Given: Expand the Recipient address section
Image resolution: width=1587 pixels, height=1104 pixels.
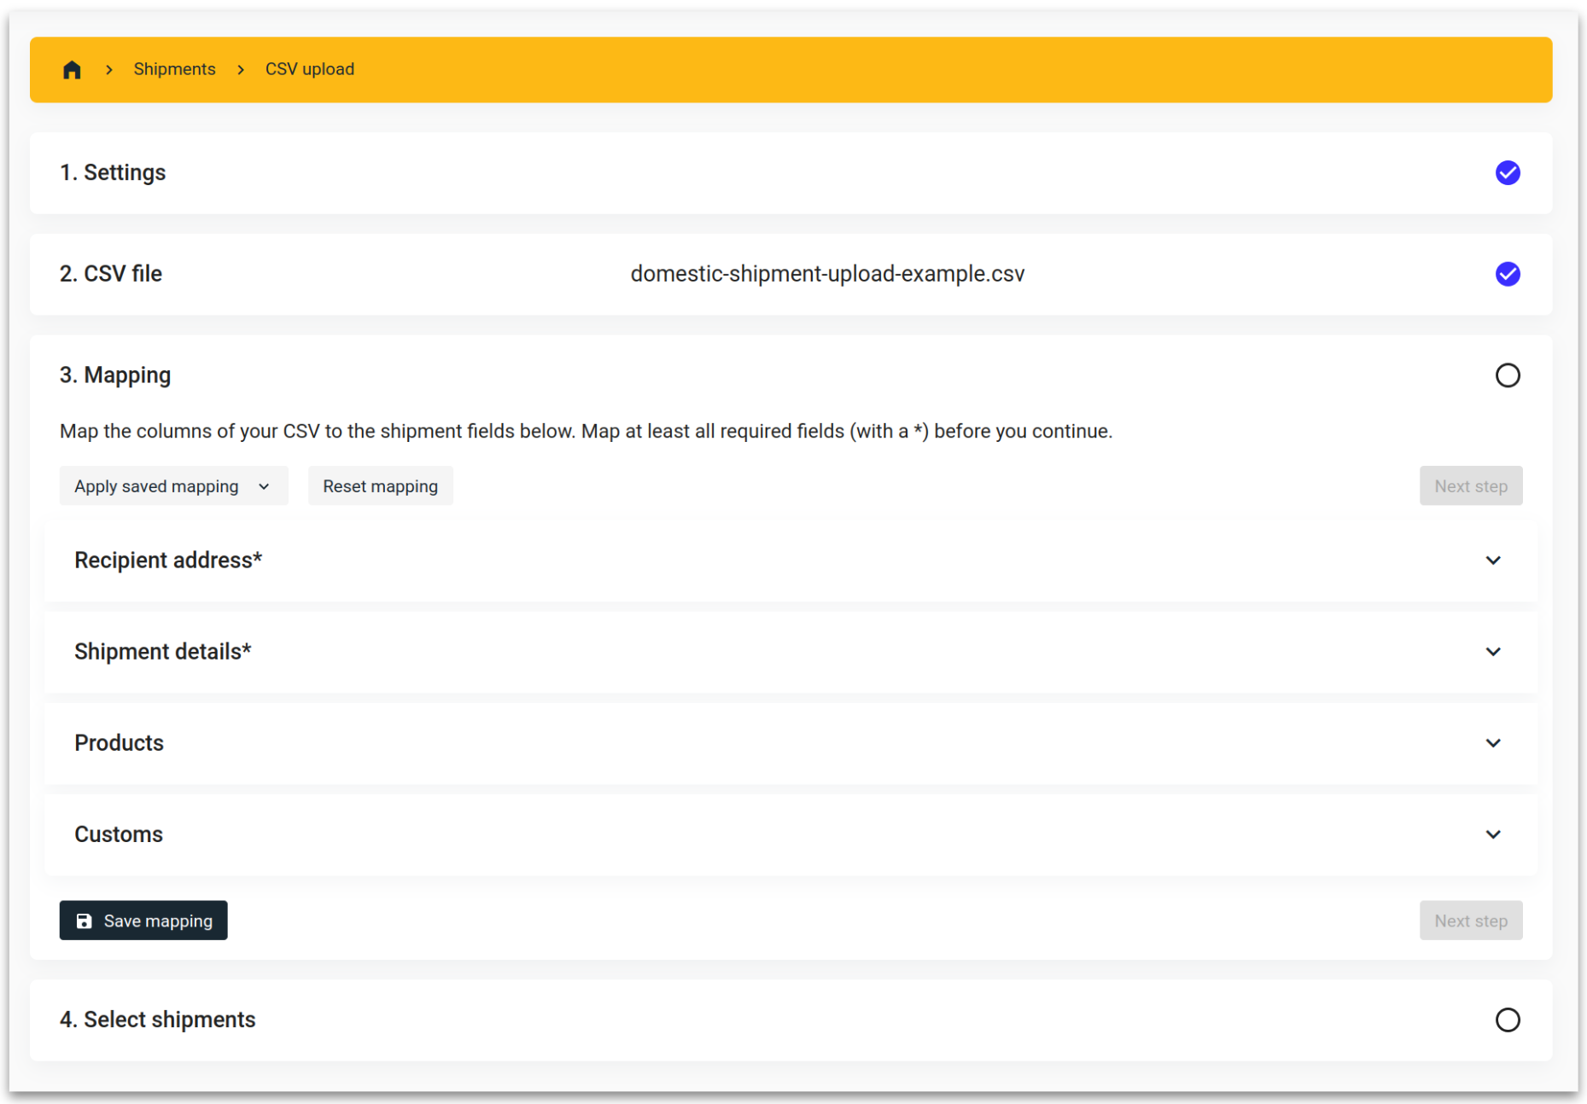Looking at the screenshot, I should click(1494, 561).
